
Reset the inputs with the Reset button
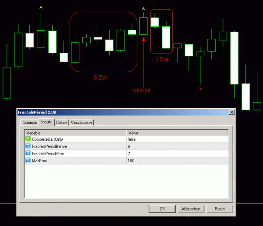tap(220, 209)
